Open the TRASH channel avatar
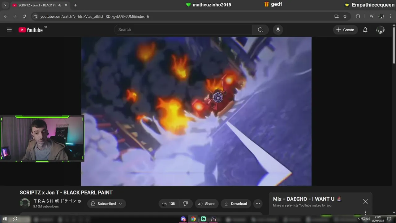 coord(25,203)
